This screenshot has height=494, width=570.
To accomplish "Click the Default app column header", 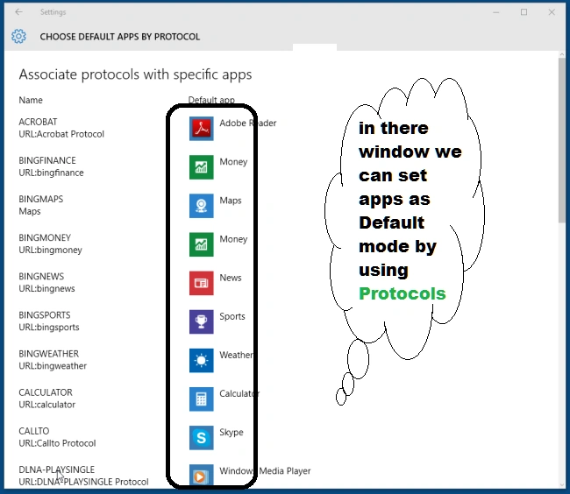I will pos(211,100).
